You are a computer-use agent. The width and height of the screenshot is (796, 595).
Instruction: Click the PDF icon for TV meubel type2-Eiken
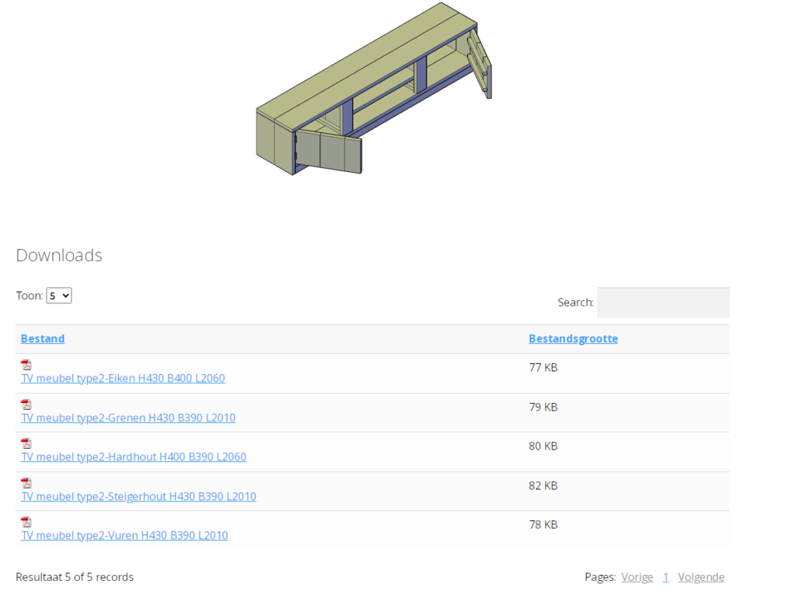click(x=26, y=364)
